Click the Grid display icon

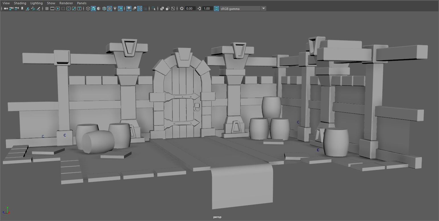tap(47, 9)
